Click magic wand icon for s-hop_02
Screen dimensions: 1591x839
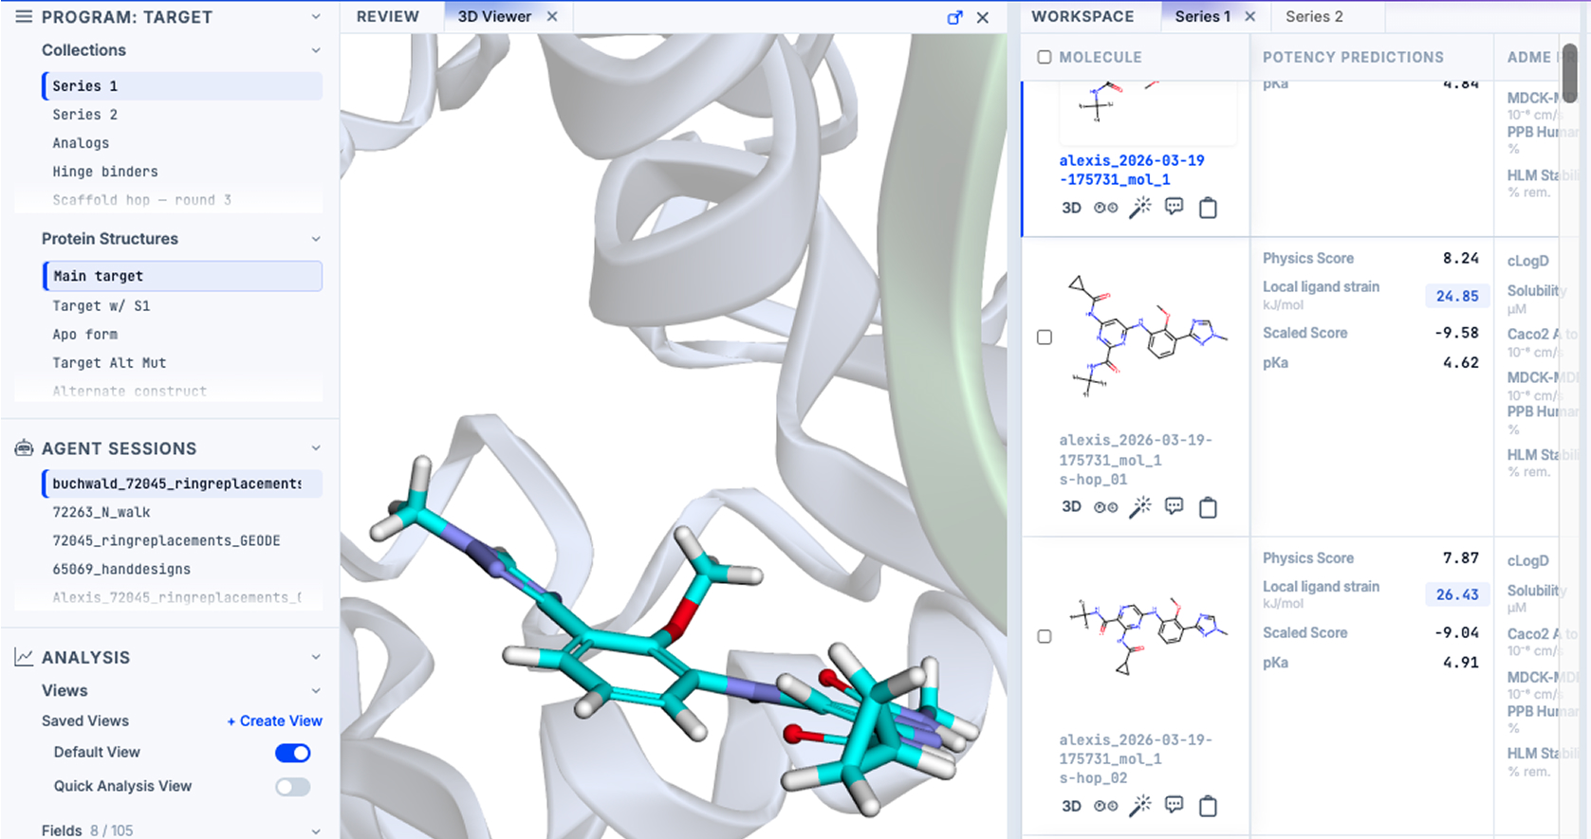click(x=1140, y=805)
